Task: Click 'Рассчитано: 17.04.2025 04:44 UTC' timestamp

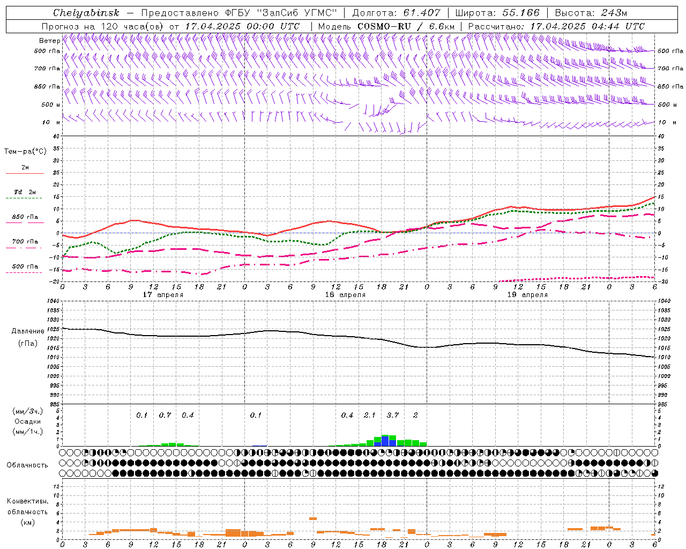Action: [x=556, y=26]
